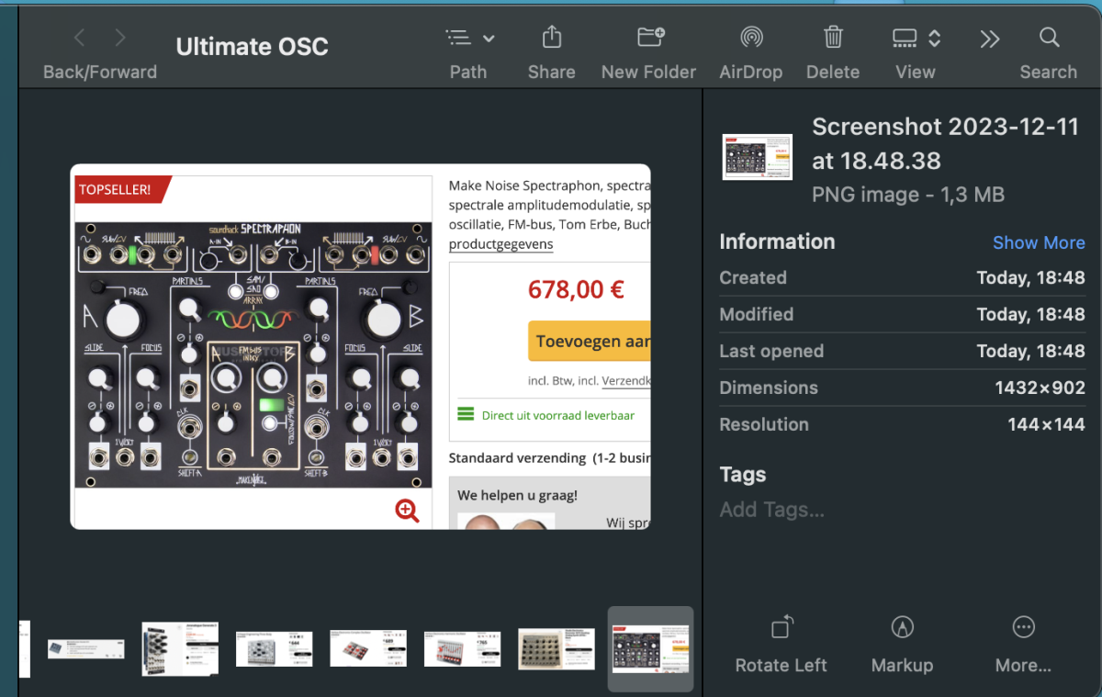1102x697 pixels.
Task: Select the beige grid module thumbnail
Action: pyautogui.click(x=556, y=648)
